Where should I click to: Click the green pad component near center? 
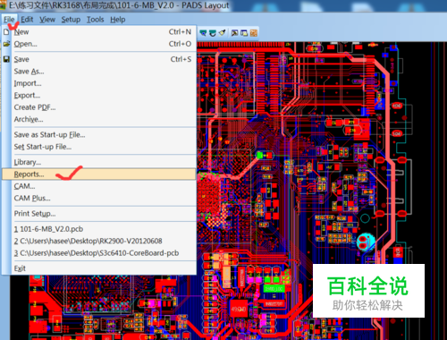tap(260, 155)
